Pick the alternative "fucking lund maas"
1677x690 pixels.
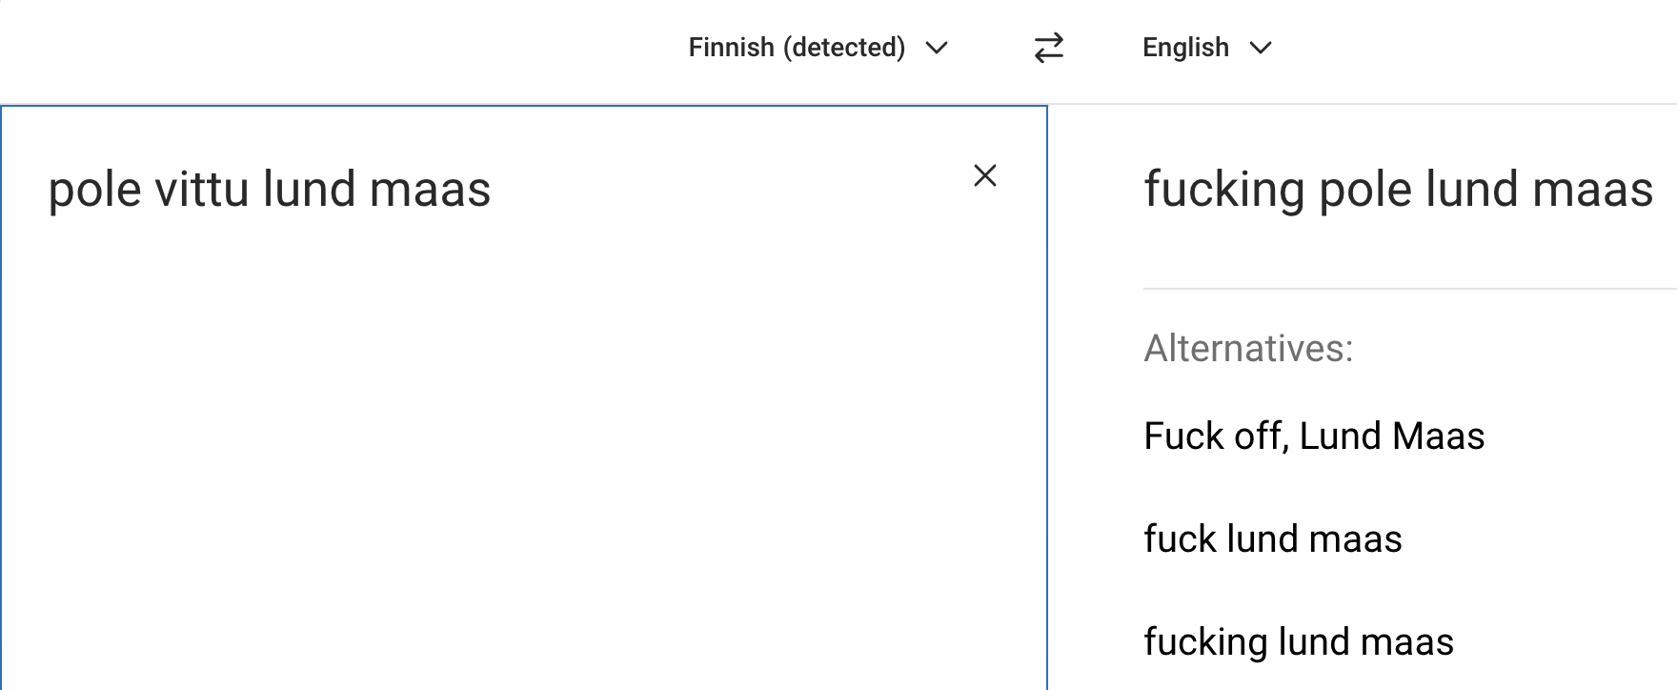[x=1298, y=642]
